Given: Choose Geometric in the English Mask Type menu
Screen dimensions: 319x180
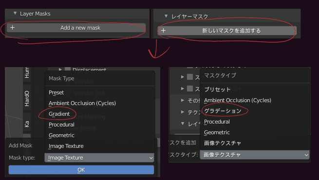Looking at the screenshot, I should point(62,135).
